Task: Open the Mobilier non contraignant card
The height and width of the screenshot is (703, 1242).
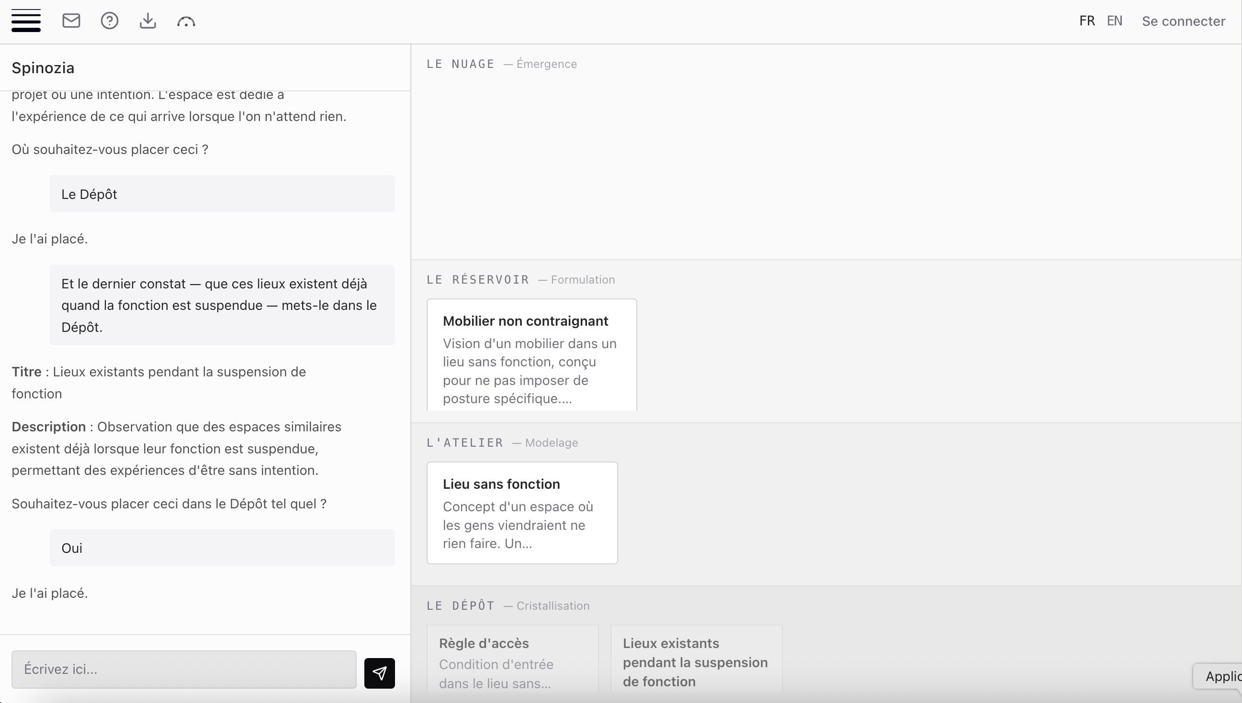Action: (x=531, y=355)
